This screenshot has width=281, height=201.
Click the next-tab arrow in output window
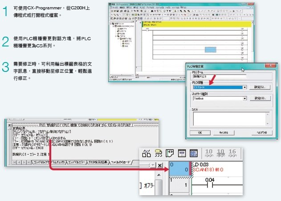point(24,162)
